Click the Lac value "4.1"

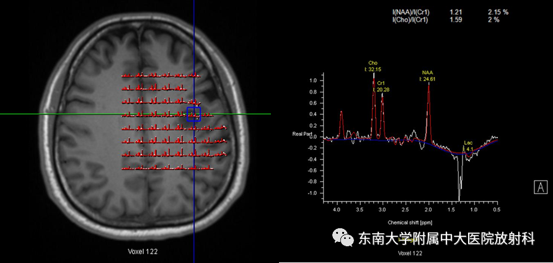click(469, 149)
